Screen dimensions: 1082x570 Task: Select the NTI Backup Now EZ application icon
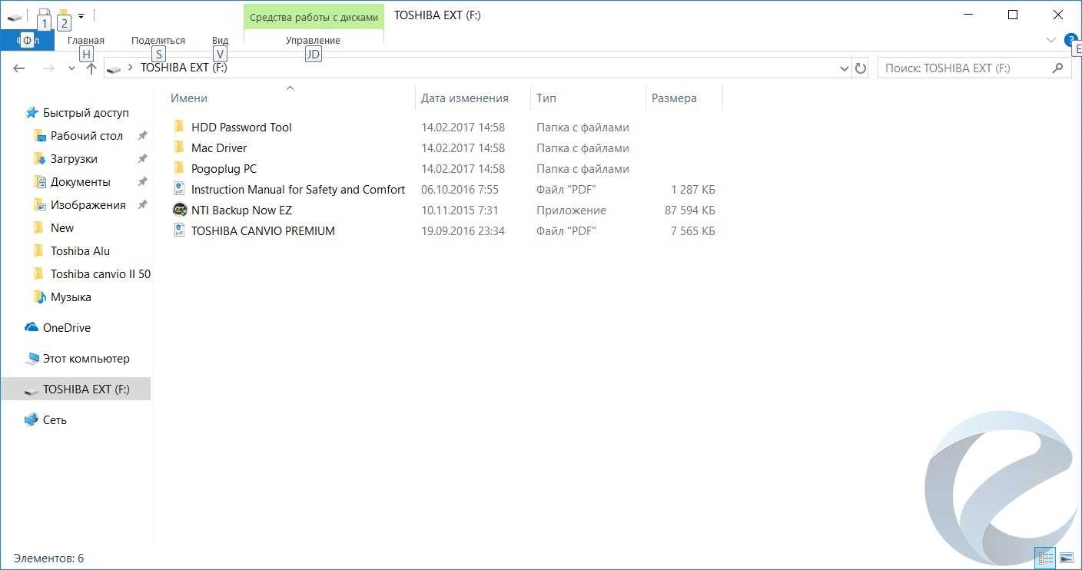click(179, 210)
